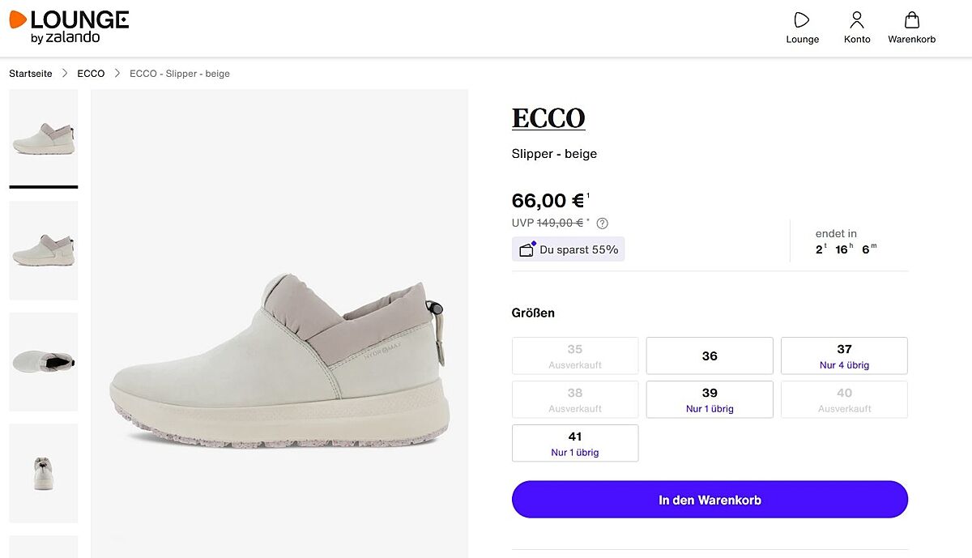View top-down shoe thumbnail
972x558 pixels.
pos(44,362)
